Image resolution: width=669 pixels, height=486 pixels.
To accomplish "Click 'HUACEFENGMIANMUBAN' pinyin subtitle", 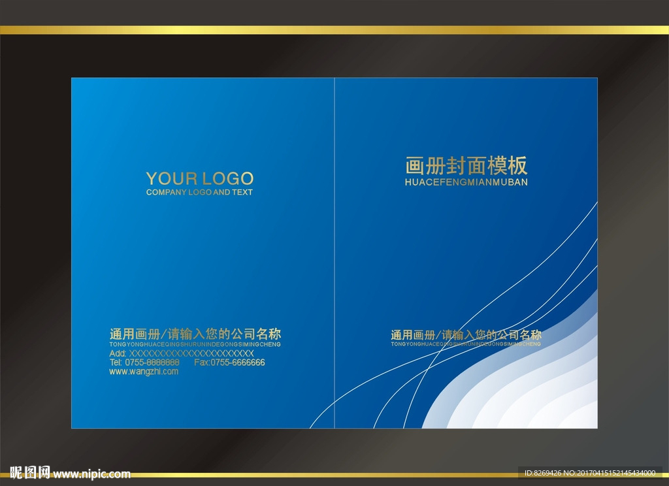I will pyautogui.click(x=466, y=182).
